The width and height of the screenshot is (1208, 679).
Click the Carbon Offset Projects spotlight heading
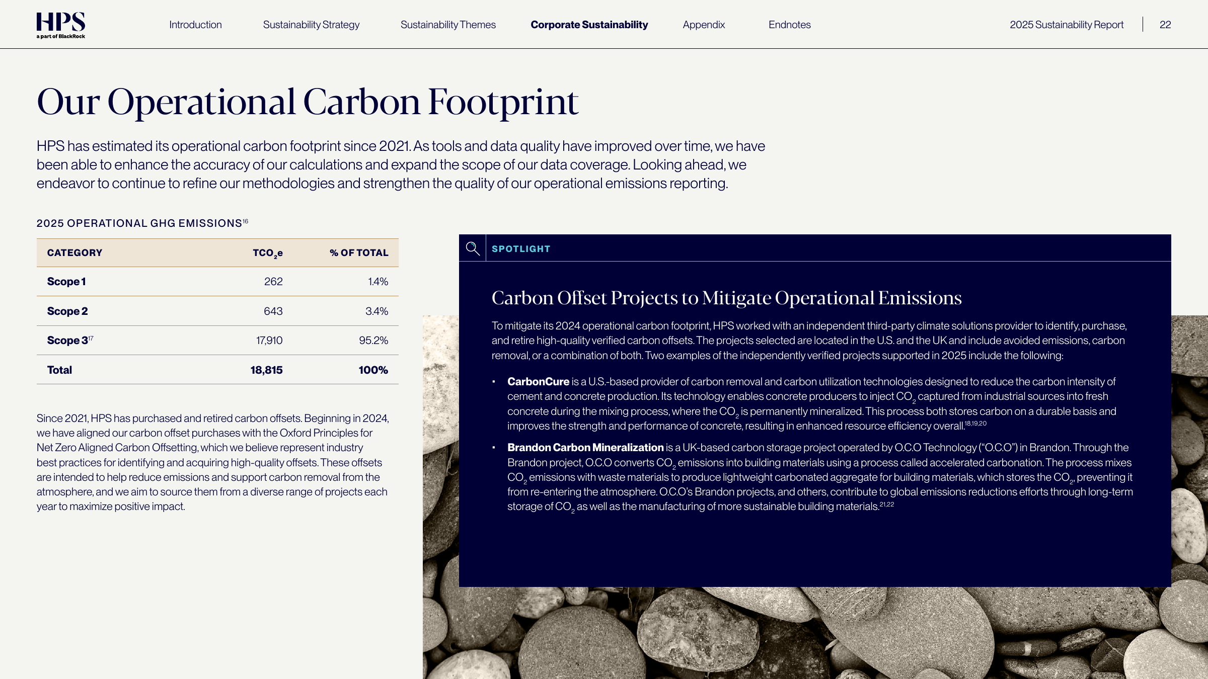[x=726, y=298]
